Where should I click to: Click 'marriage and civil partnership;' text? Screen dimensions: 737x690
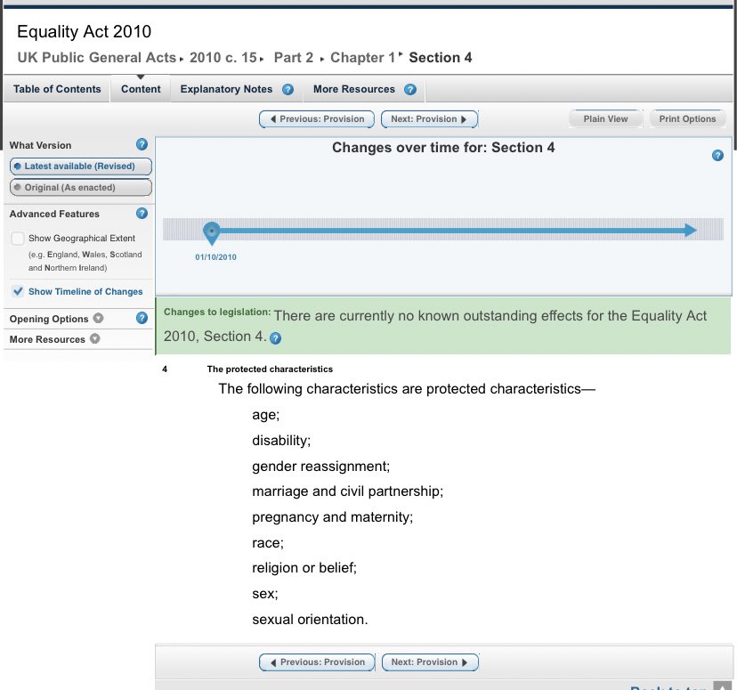click(347, 491)
